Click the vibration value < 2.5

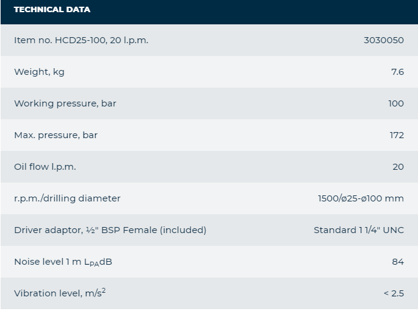394,293
